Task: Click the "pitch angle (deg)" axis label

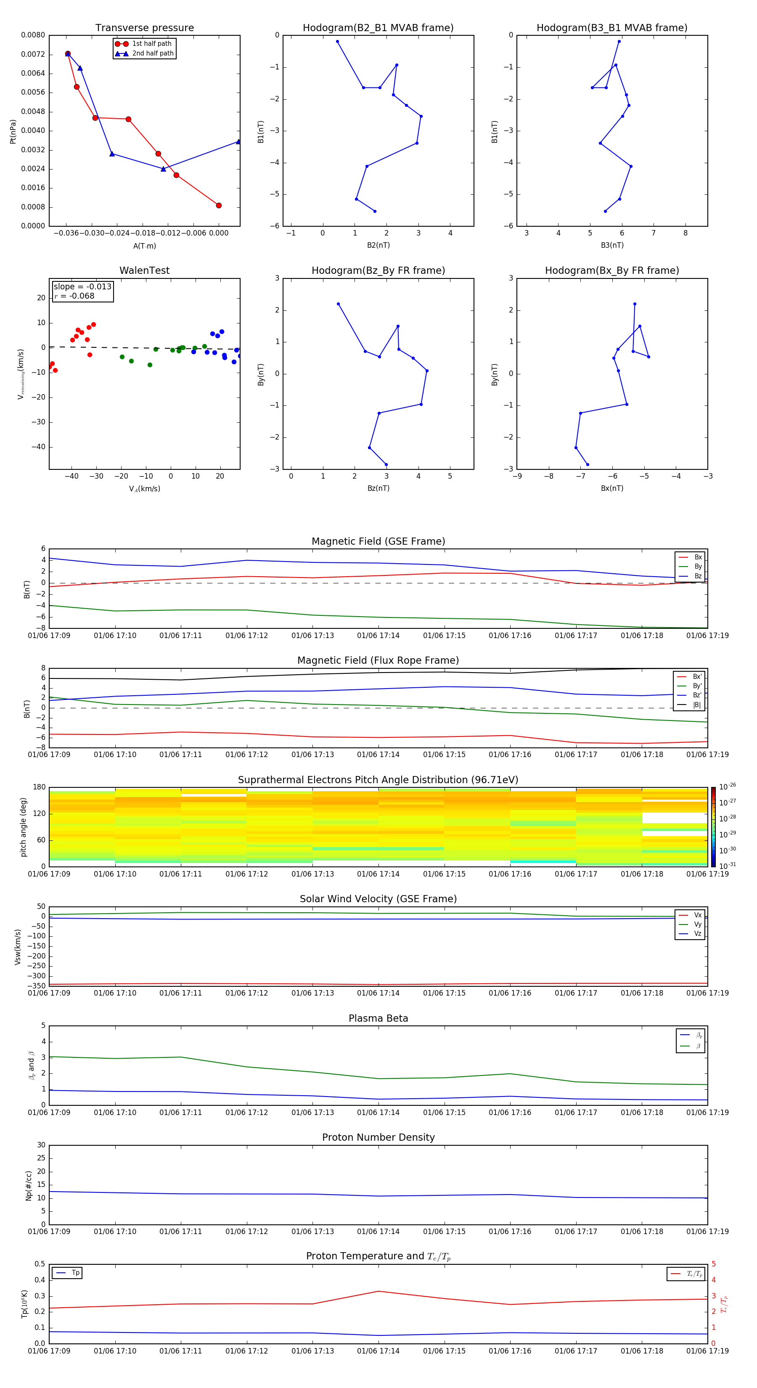Action: point(23,827)
